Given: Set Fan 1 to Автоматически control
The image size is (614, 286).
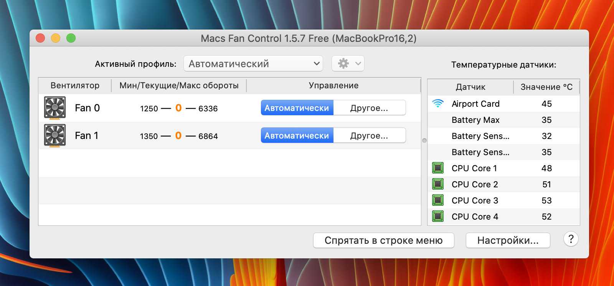Looking at the screenshot, I should tap(297, 136).
